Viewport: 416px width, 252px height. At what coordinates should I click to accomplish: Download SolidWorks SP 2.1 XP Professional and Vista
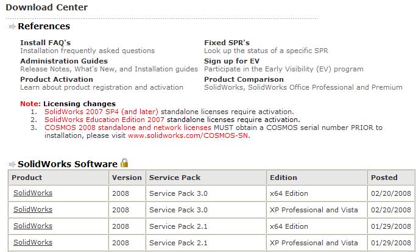click(x=33, y=242)
